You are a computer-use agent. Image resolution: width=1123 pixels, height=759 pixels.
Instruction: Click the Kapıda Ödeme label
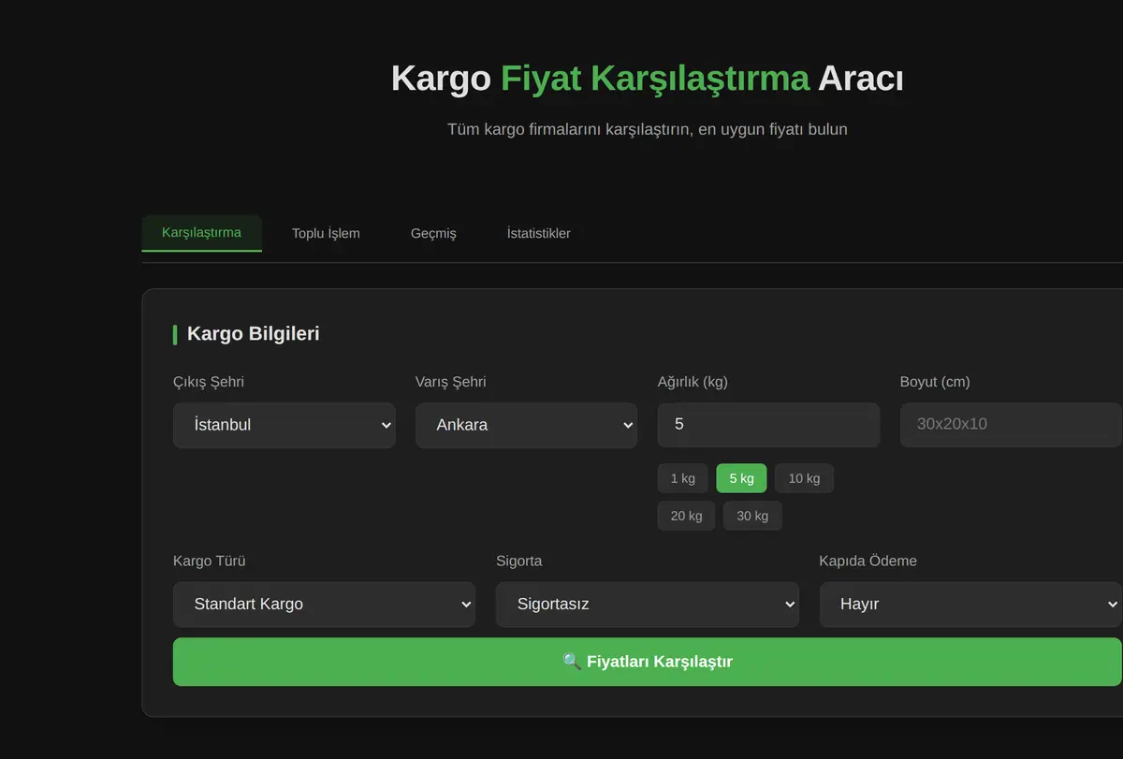(868, 562)
